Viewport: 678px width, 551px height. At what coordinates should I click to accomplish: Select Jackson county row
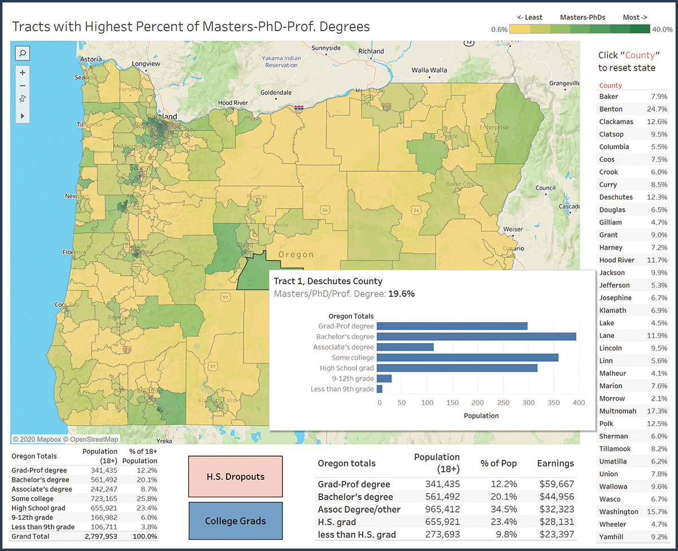pos(633,272)
